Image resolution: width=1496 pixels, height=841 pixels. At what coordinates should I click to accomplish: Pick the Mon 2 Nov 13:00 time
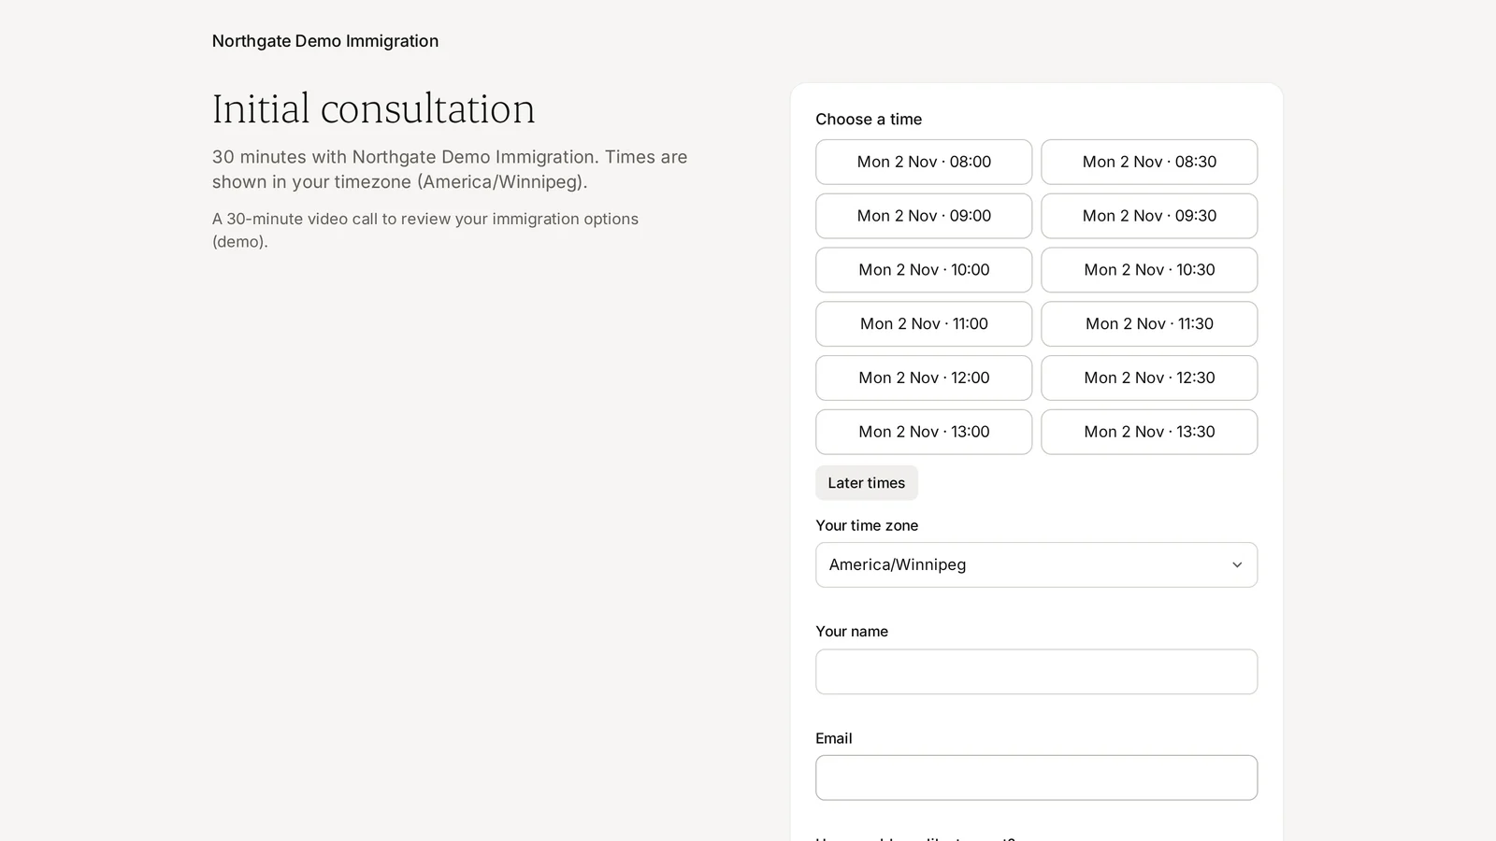(x=924, y=432)
